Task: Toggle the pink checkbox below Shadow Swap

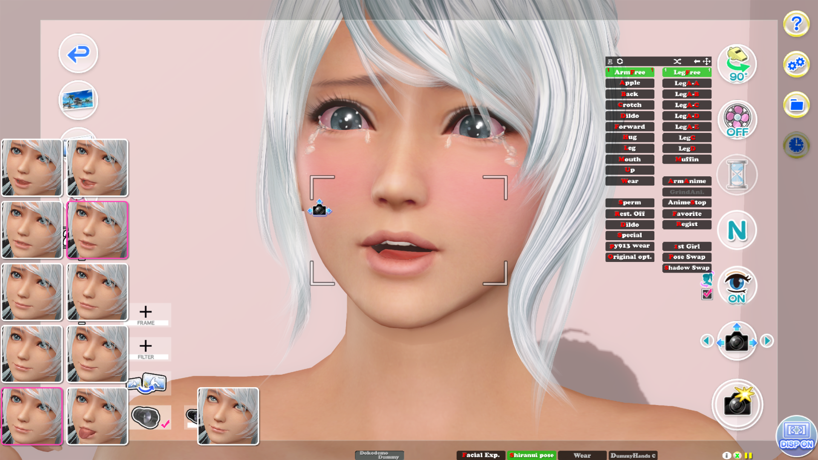Action: [707, 294]
